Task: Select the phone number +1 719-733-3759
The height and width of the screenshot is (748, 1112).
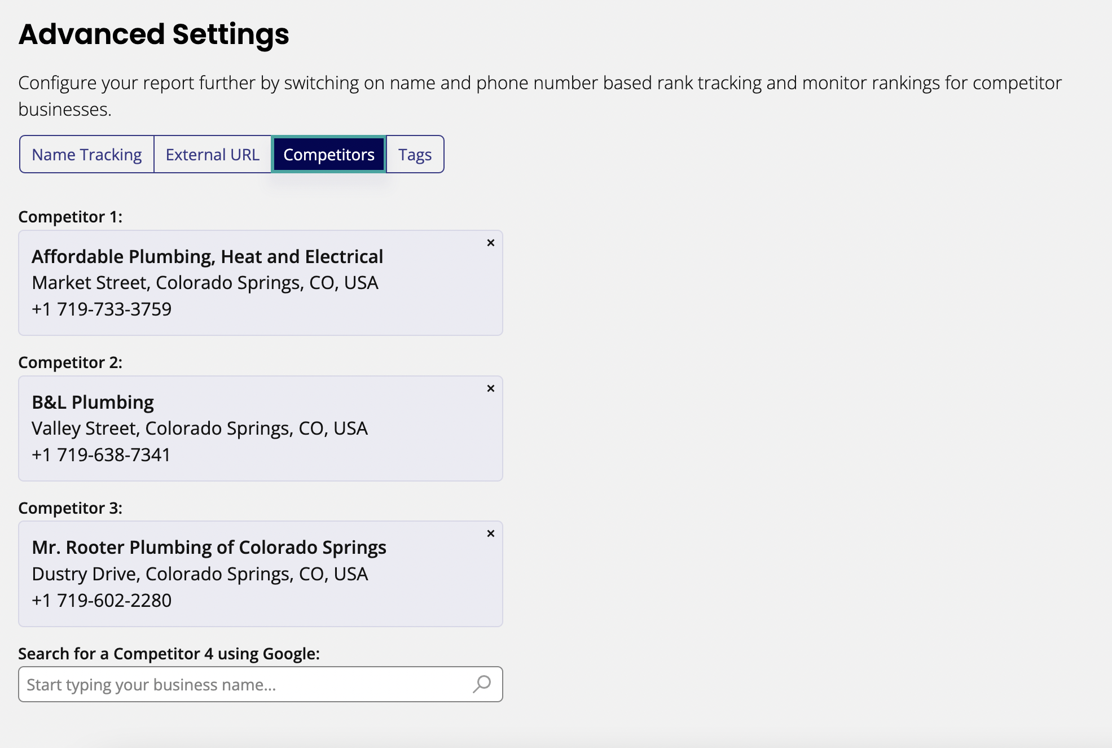Action: 102,309
